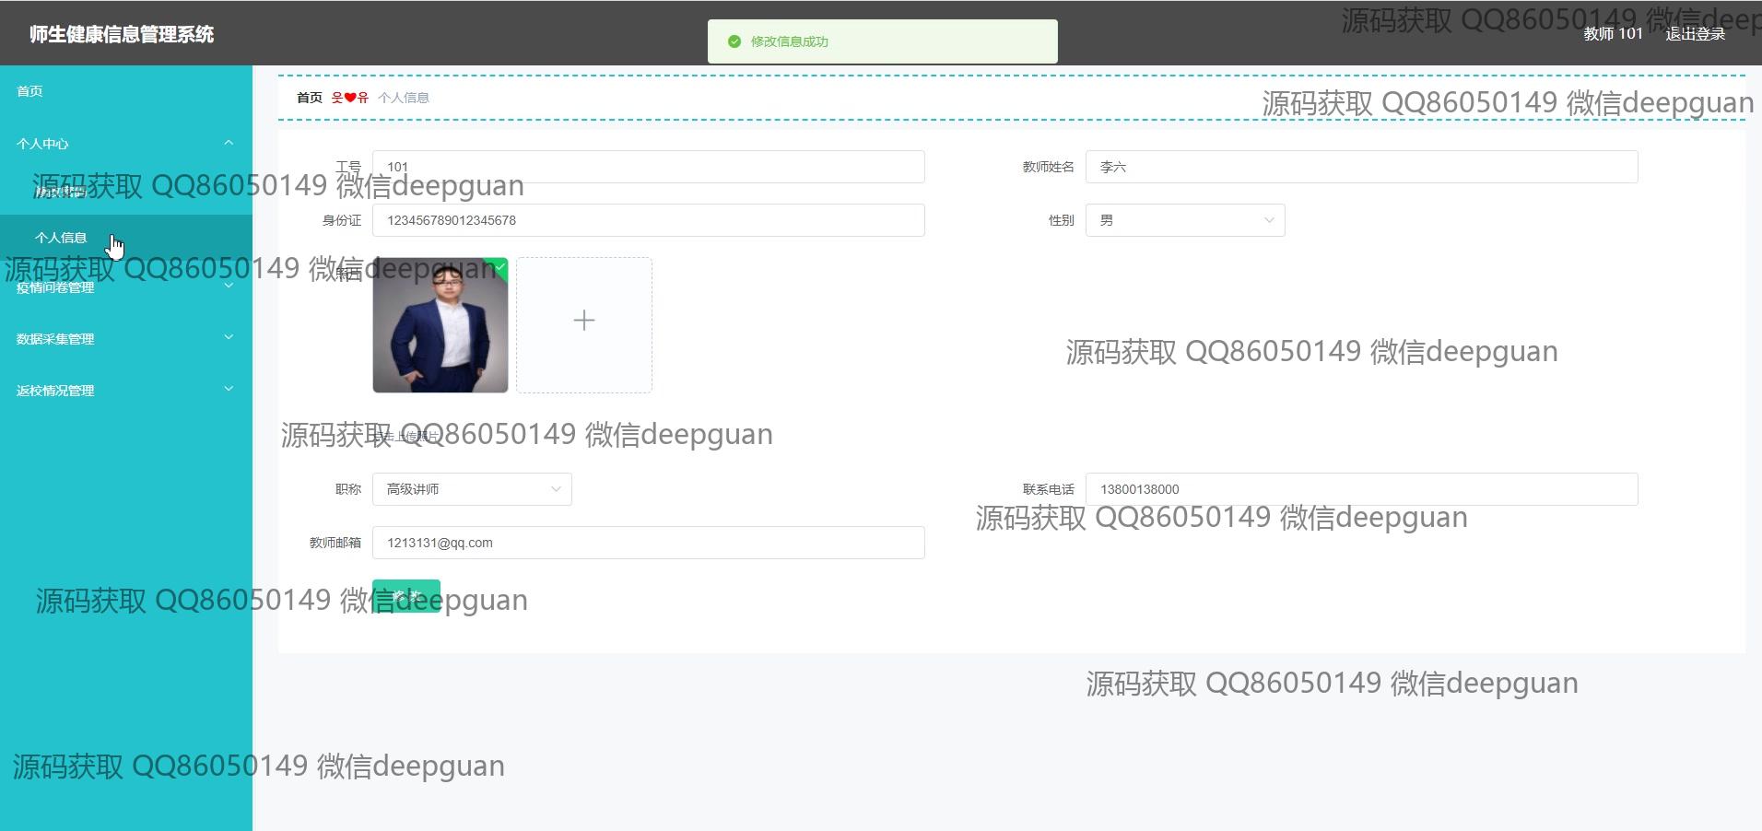Open 首页 in the left sidebar
The width and height of the screenshot is (1762, 831).
[29, 91]
